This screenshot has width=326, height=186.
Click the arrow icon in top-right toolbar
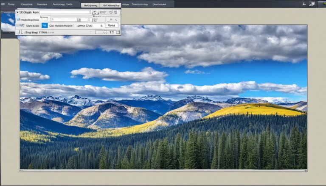coord(312,4)
